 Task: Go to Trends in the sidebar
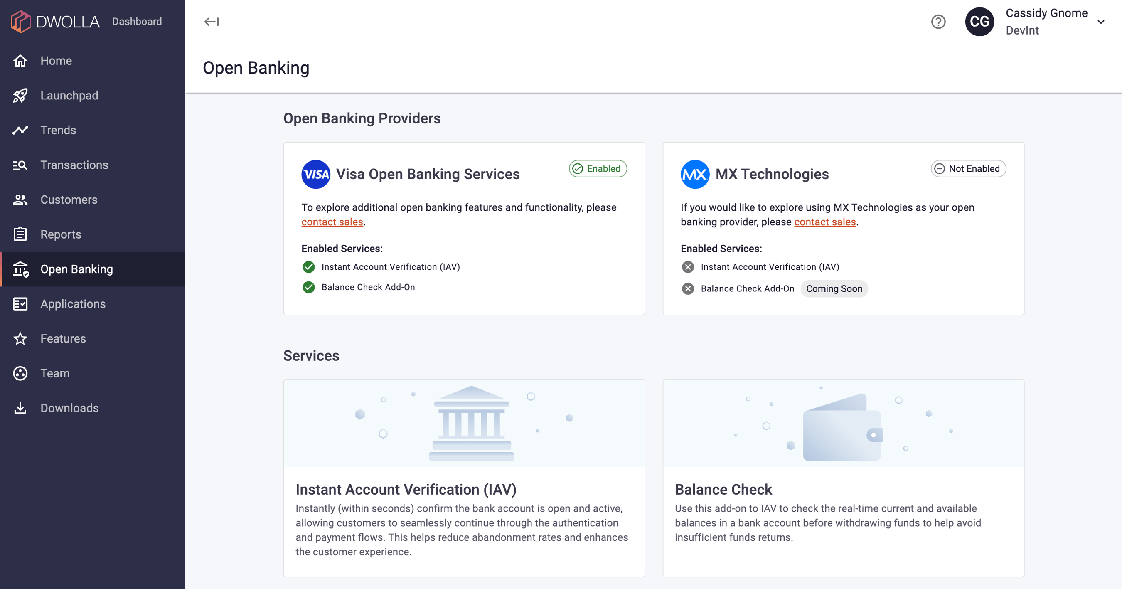pos(92,130)
